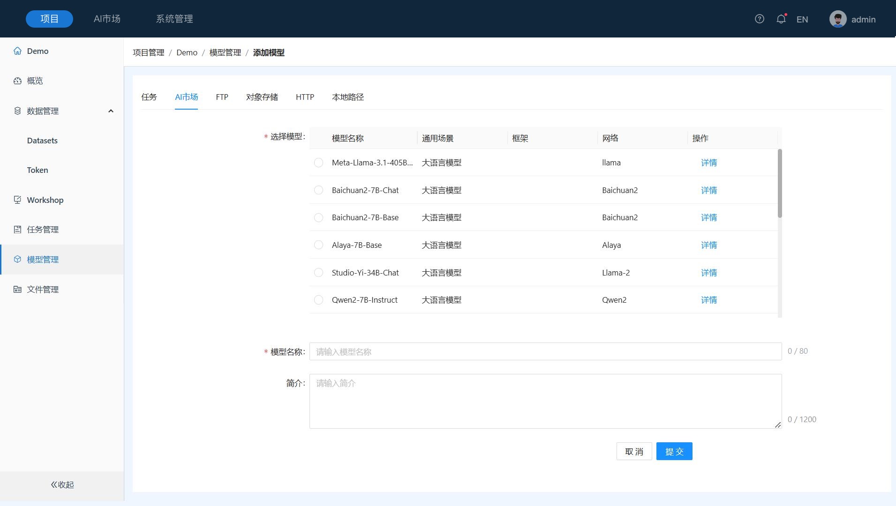The height and width of the screenshot is (506, 896).
Task: Switch to the FTP tab
Action: click(x=222, y=97)
